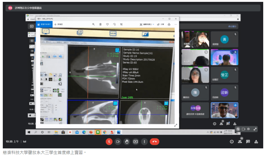Open the chat panel icon
Viewport: 266px width, 158px height.
(248, 142)
